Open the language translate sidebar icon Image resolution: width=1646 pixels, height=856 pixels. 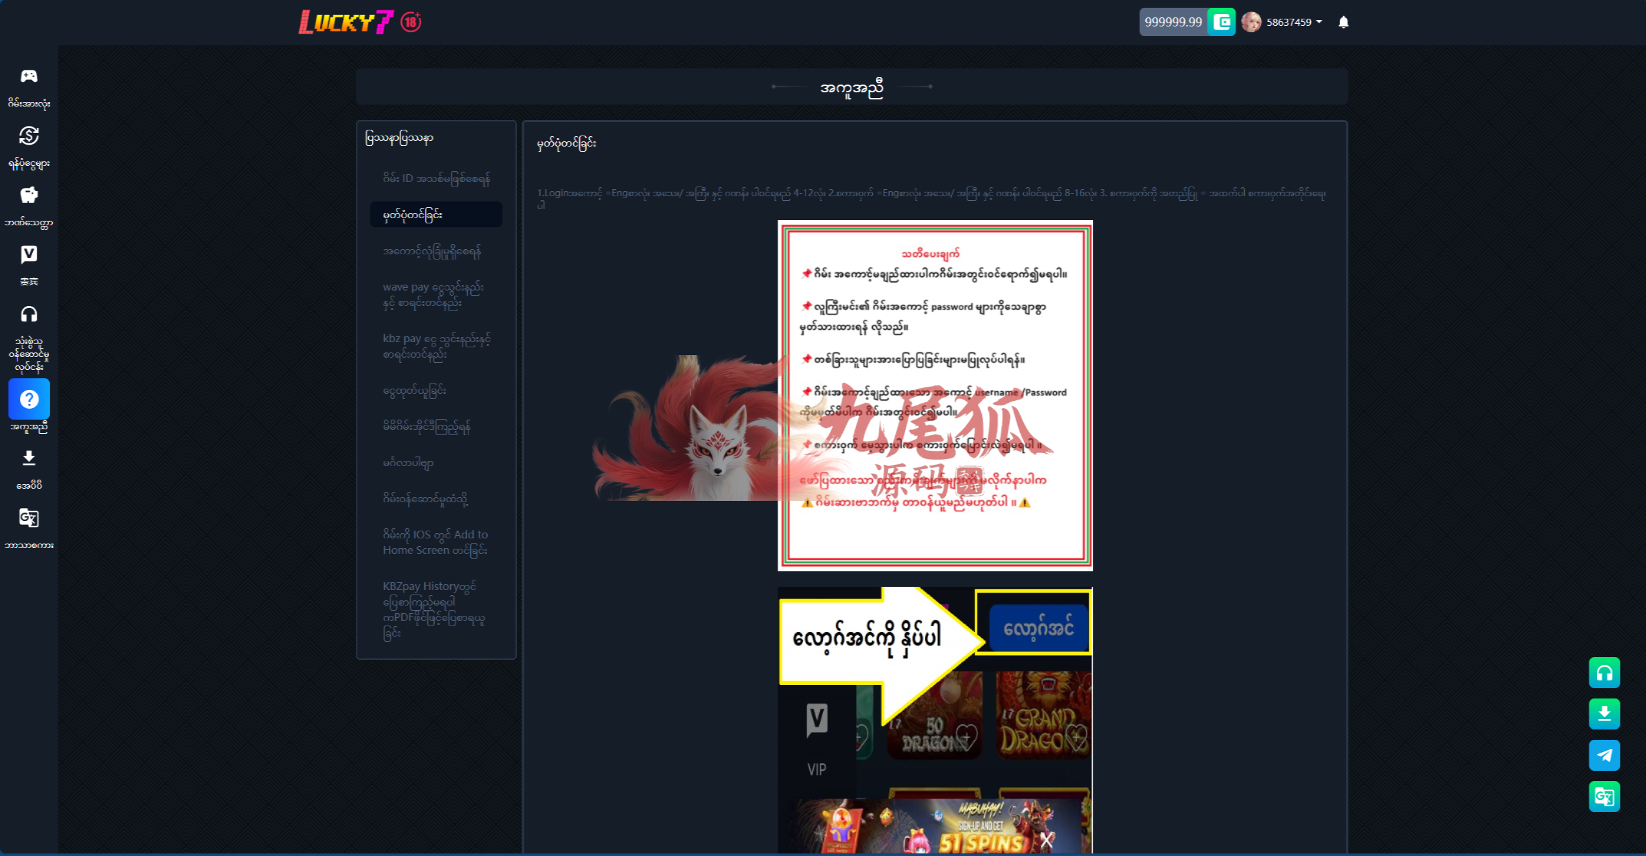coord(28,518)
